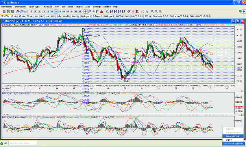Switch to the Weekly tab
The image size is (246, 147).
point(67,16)
